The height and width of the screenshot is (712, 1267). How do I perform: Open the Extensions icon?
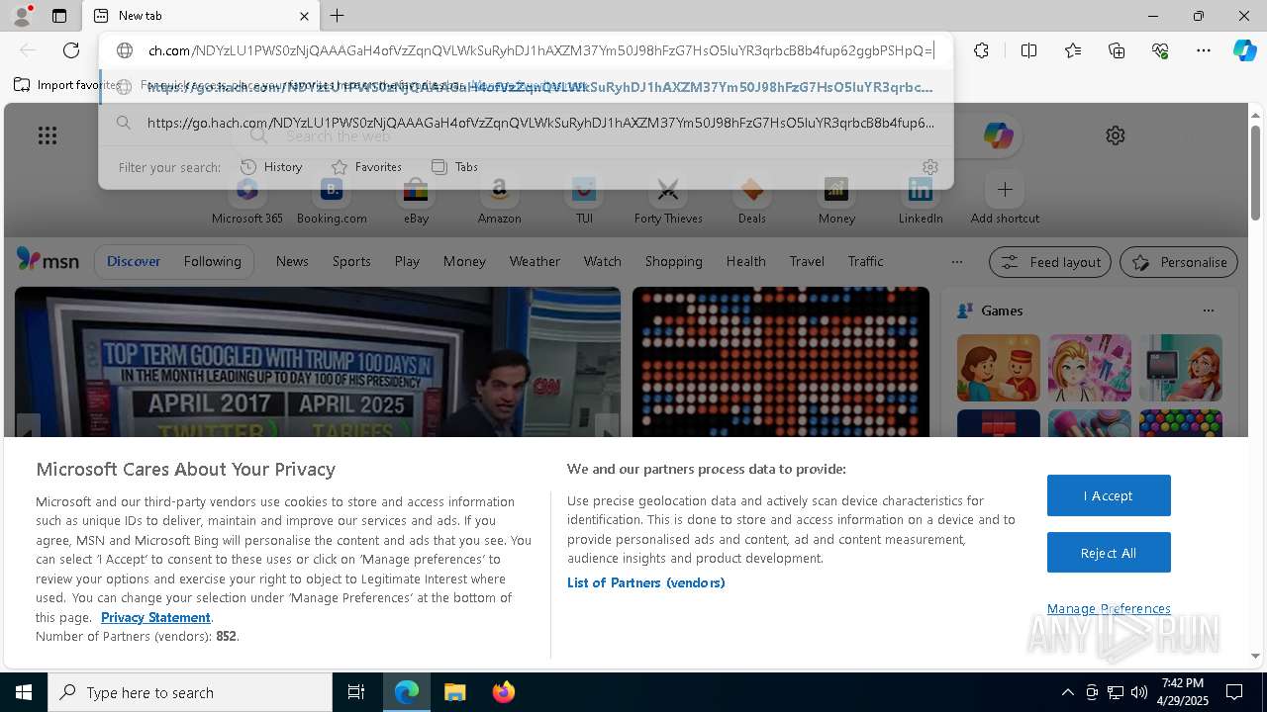coord(981,50)
